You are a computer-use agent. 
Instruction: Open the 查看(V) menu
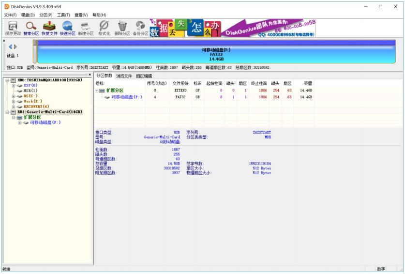point(81,15)
